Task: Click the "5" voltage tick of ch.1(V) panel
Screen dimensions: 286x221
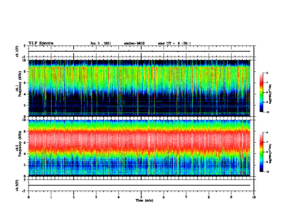Action: 25,46
